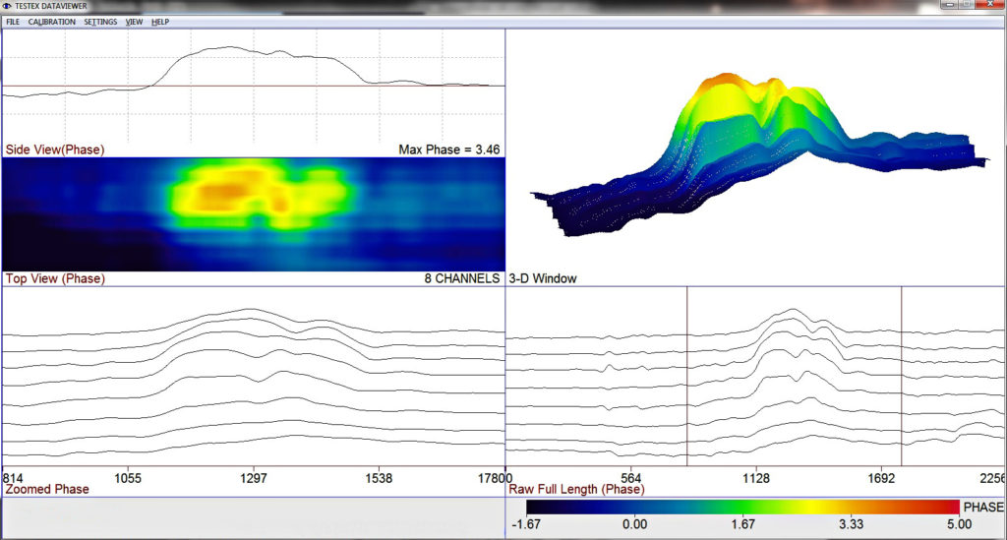Click the 1055 axis tick in Zoomed Phase

(x=128, y=478)
